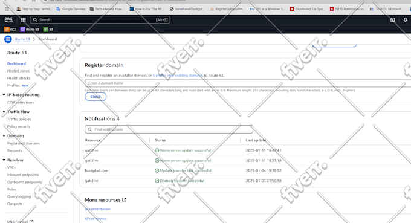
Task: Click the 2025-01-03 21:50:38 timestamp
Action: click(264, 181)
